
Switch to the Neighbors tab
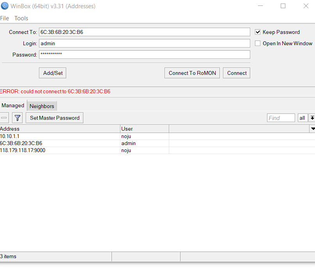[x=42, y=106]
